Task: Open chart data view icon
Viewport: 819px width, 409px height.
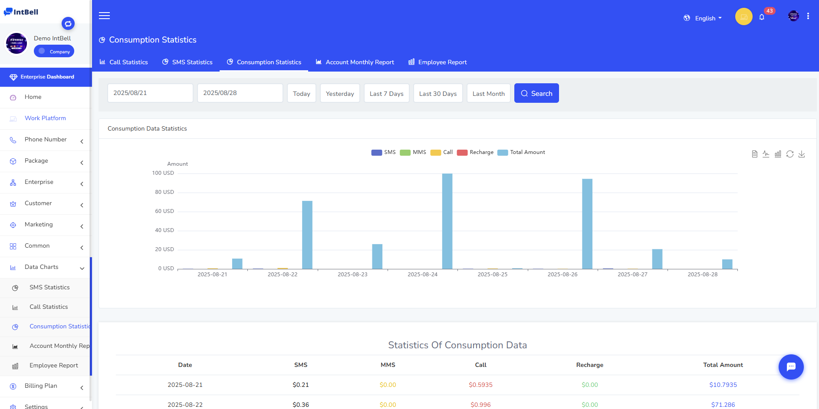Action: point(754,154)
